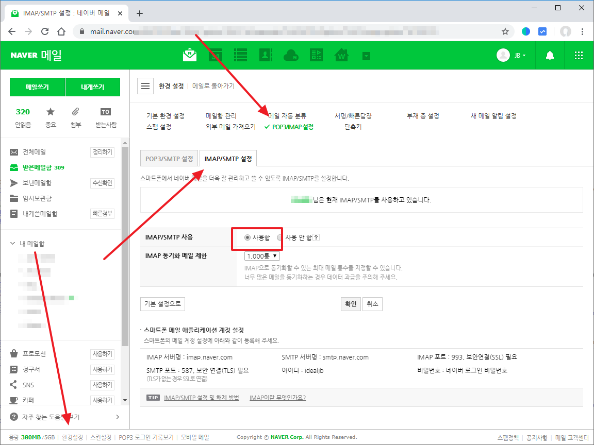
Task: Click the sidebar scrollbar down arrow
Action: (125, 400)
